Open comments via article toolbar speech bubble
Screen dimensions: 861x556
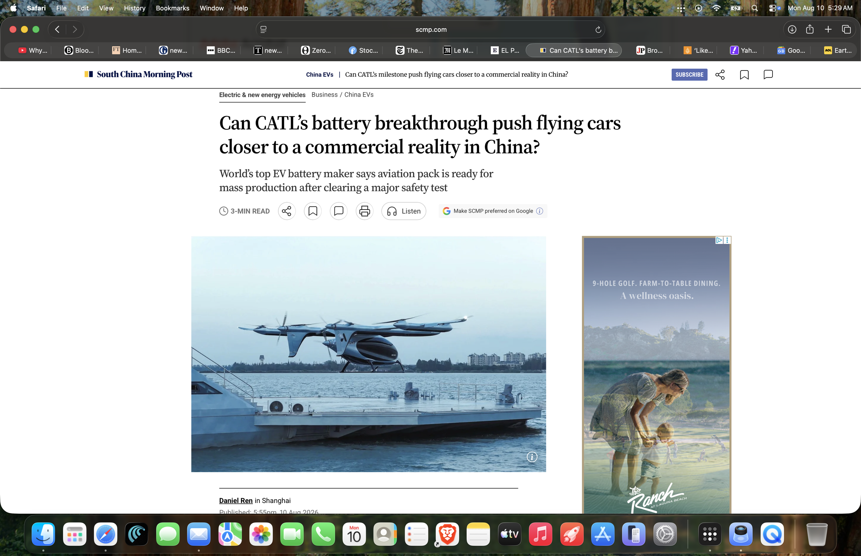point(339,211)
